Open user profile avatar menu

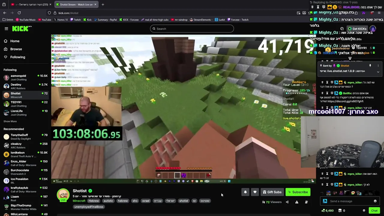click(x=373, y=29)
